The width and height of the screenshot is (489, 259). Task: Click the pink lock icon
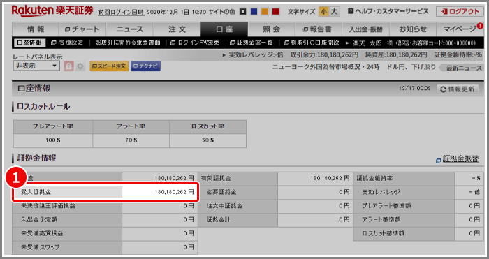pyautogui.click(x=68, y=66)
